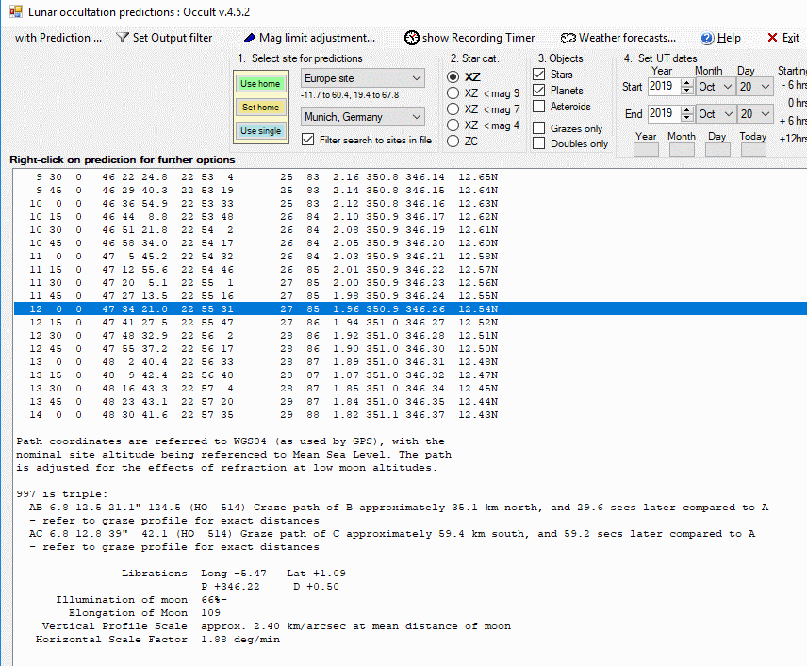
Task: Open the with Prediction menu
Action: tap(58, 38)
